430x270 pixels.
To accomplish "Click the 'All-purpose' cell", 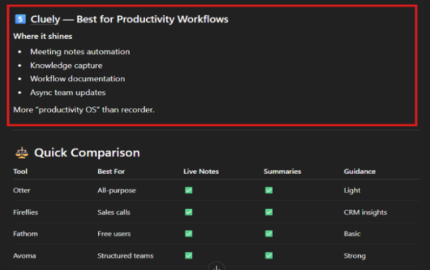I will [116, 191].
